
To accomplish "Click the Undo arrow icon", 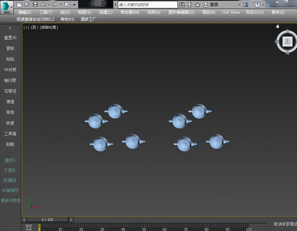I will (43, 5).
